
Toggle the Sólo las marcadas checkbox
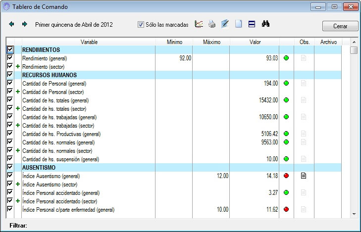[x=141, y=25]
